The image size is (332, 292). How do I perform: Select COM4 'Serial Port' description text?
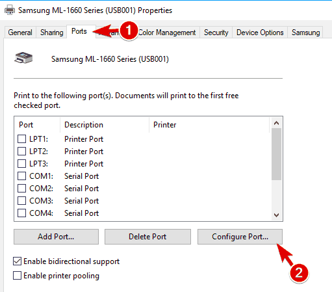(x=81, y=213)
